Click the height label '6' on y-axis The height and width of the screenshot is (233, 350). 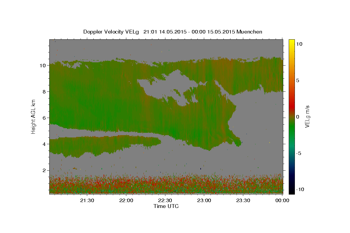[x=44, y=118]
